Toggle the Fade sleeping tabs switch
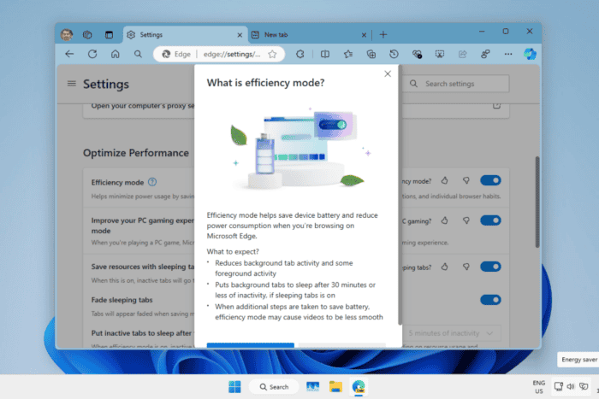The image size is (599, 399). coord(490,300)
